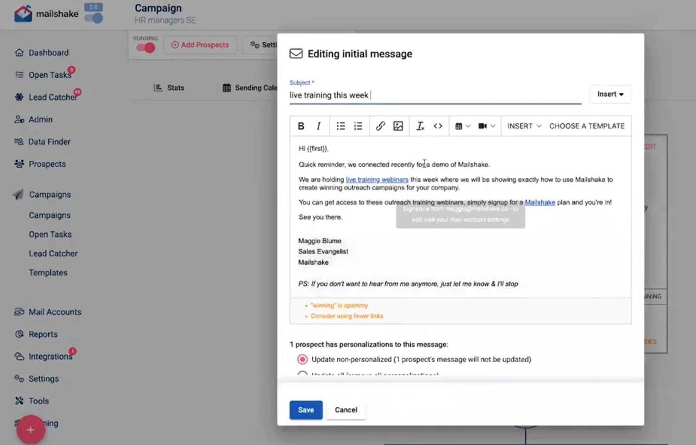Screen dimensions: 696x445
Task: Click the Mail Accounts icon
Action: [x=19, y=312]
